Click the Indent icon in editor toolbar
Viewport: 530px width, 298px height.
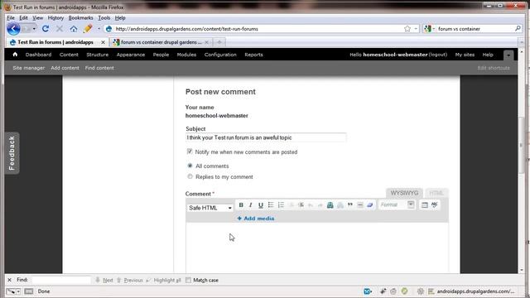301,204
